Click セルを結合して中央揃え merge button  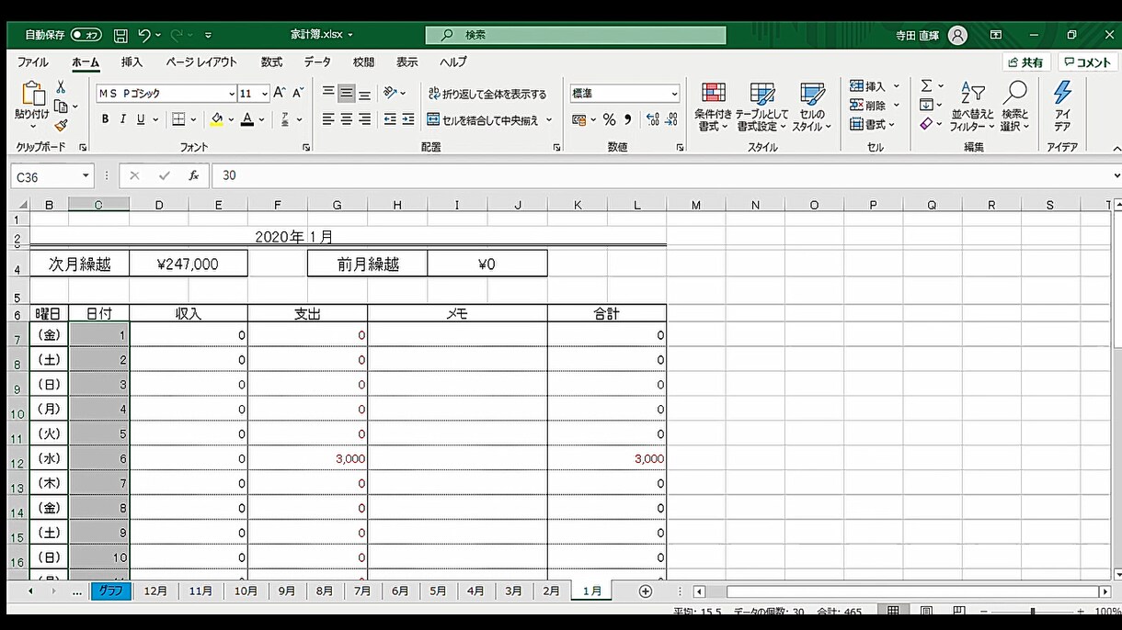tap(484, 119)
